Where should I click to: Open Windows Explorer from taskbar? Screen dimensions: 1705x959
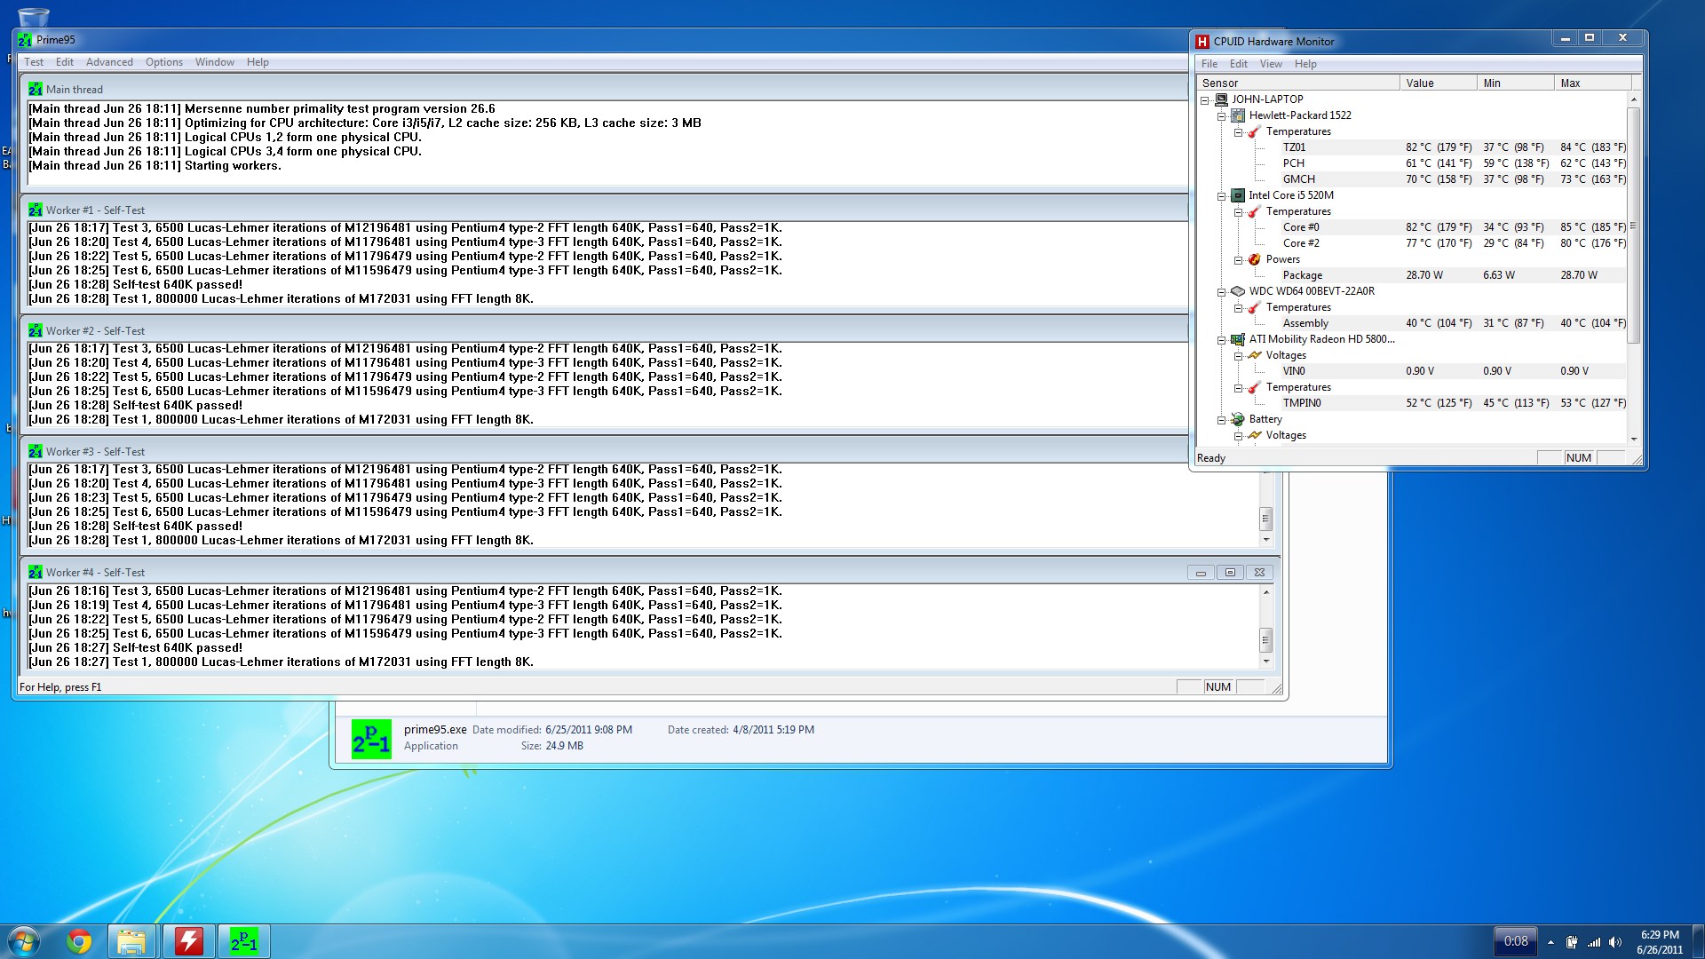pos(131,941)
